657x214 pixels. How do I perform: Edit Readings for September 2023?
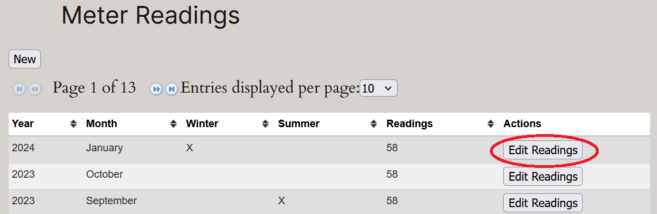click(543, 202)
